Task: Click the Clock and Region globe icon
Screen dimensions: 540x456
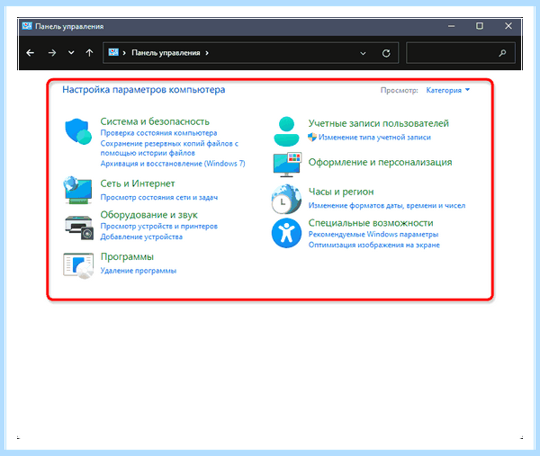Action: coord(286,199)
